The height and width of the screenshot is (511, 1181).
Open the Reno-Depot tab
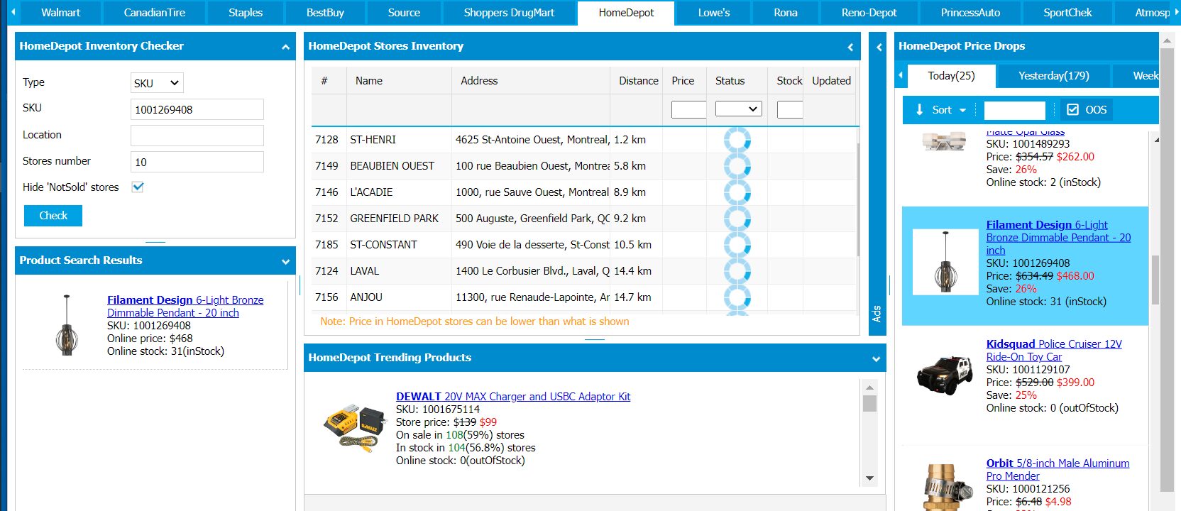(869, 13)
